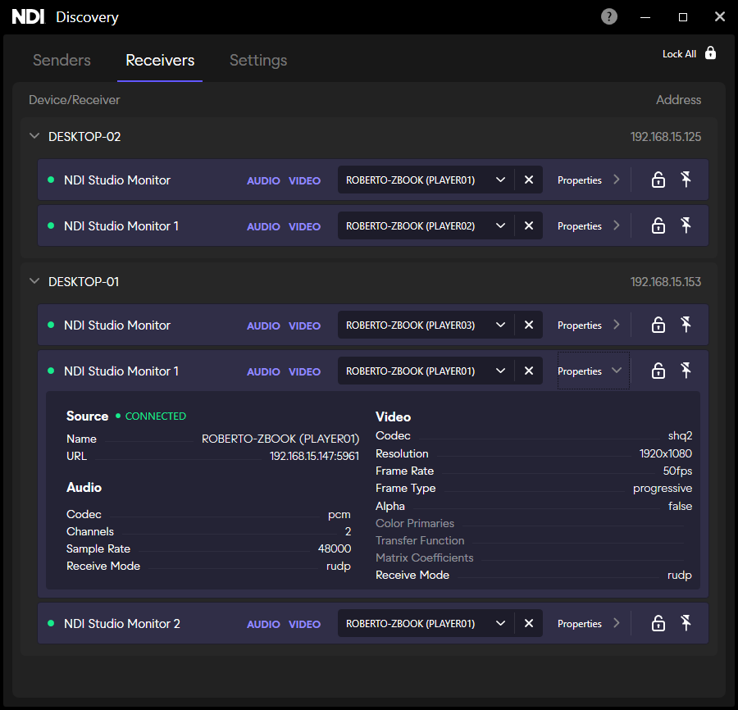Click VIDEO label on NDI Studio Monitor 2
738x710 pixels.
[304, 625]
